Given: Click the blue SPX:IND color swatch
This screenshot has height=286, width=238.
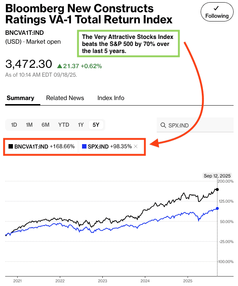Looking at the screenshot, I should tap(84, 147).
